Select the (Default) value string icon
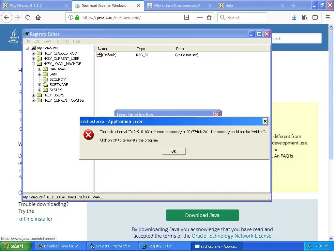The width and height of the screenshot is (334, 251). point(99,55)
